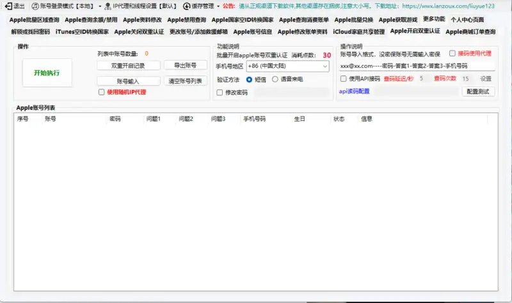Switch to Apple账号信息 tab
The image size is (512, 303).
[253, 31]
